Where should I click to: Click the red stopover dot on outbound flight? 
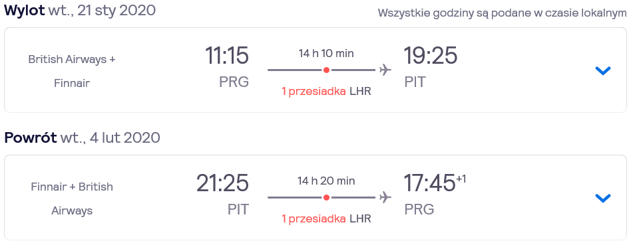tap(326, 70)
